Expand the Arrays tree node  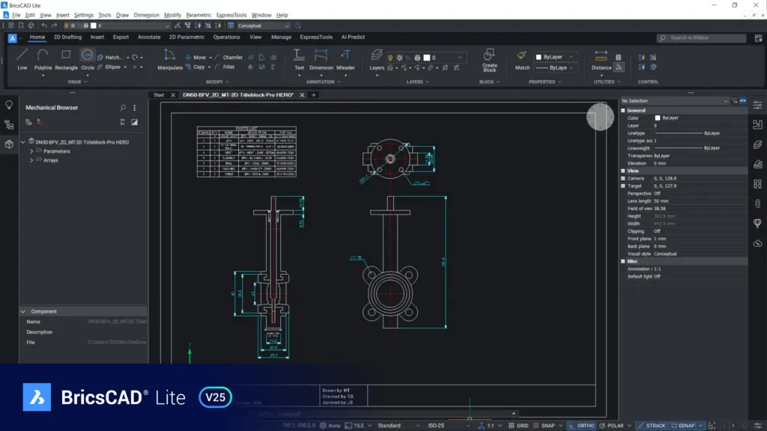click(31, 160)
